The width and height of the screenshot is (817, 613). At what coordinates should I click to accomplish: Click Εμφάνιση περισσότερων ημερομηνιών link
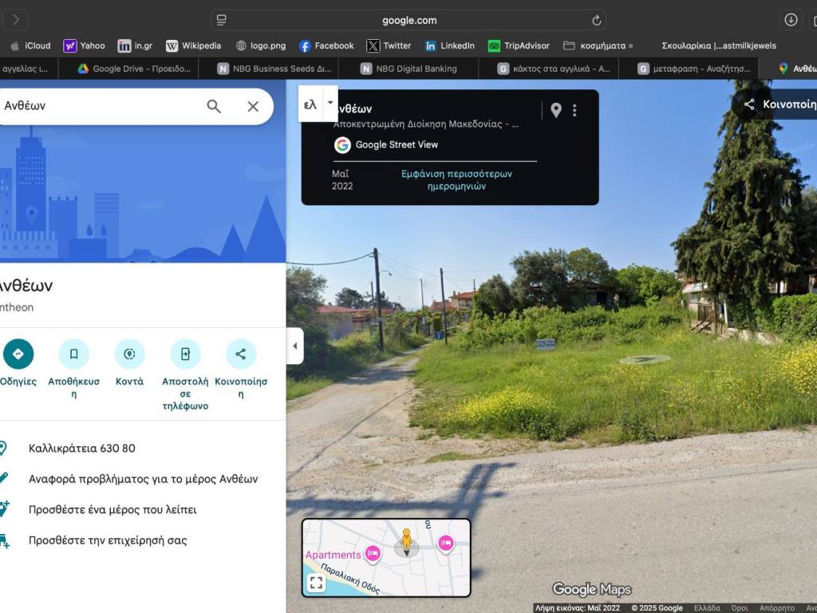(456, 180)
